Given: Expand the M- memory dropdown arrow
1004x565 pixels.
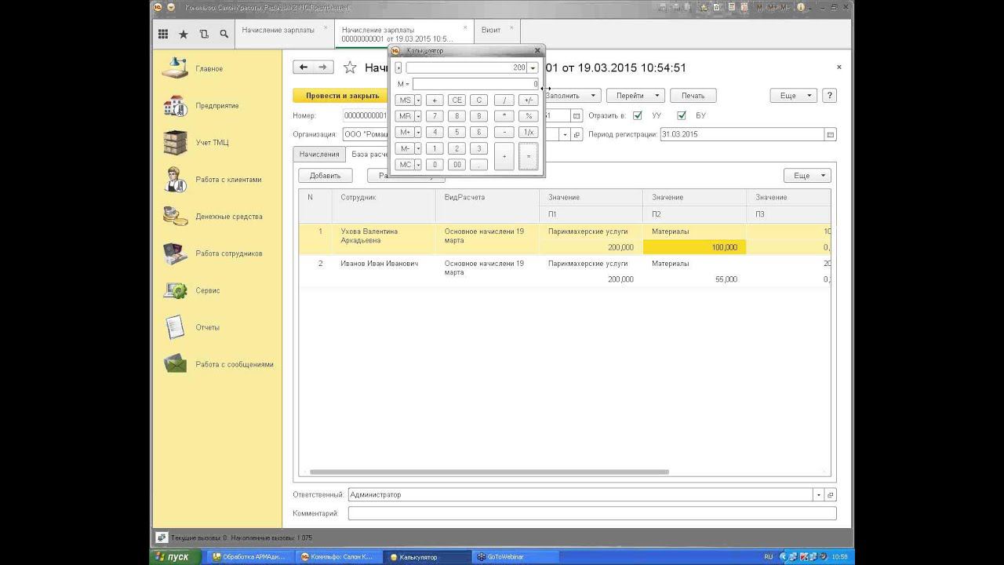Looking at the screenshot, I should [418, 148].
